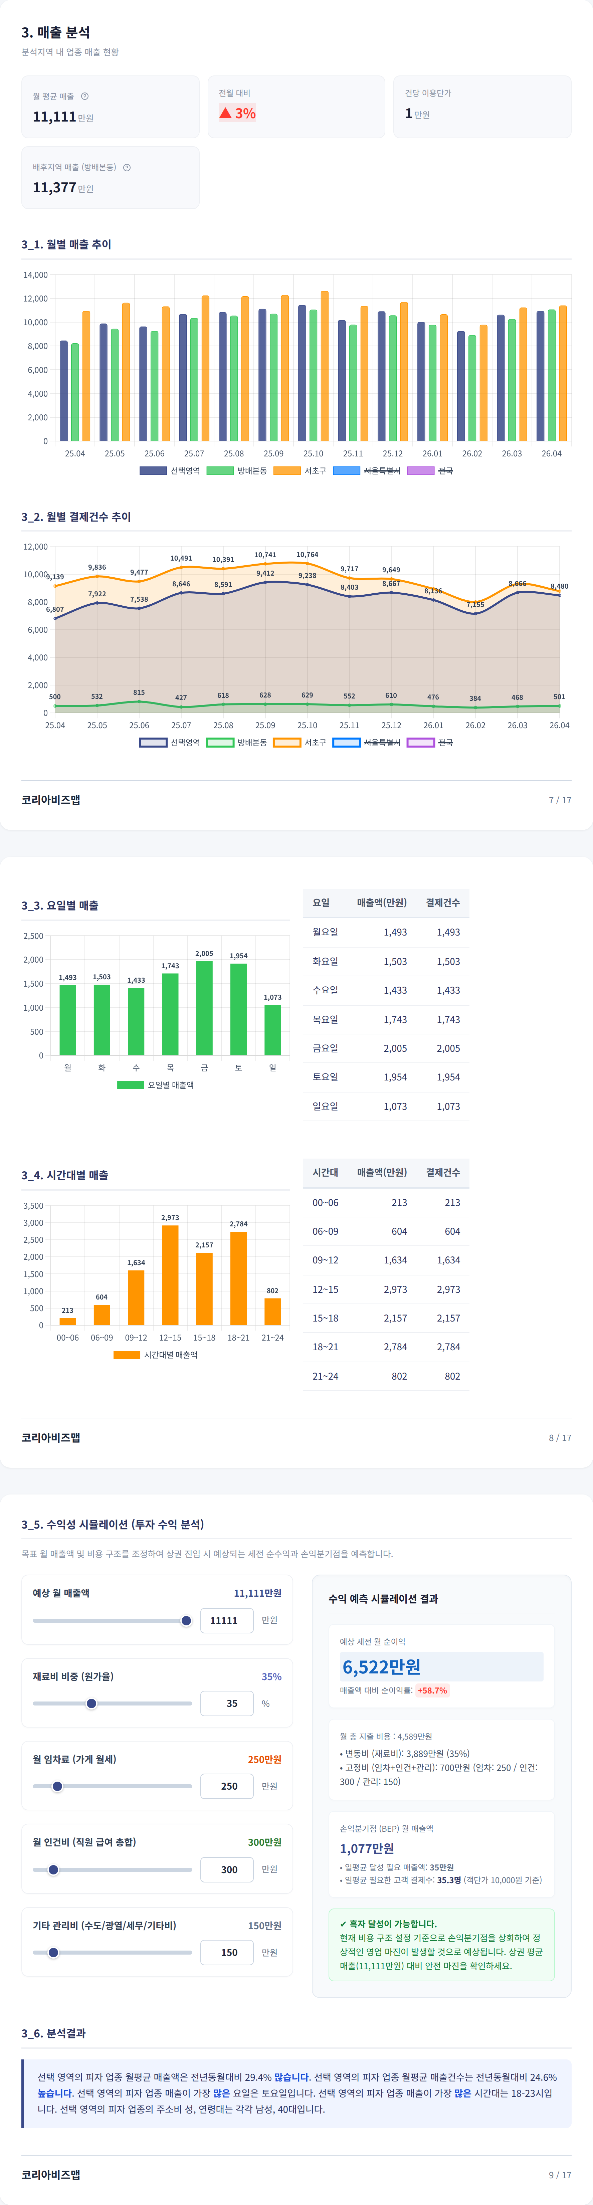Click the 금요일 row label

325,1048
